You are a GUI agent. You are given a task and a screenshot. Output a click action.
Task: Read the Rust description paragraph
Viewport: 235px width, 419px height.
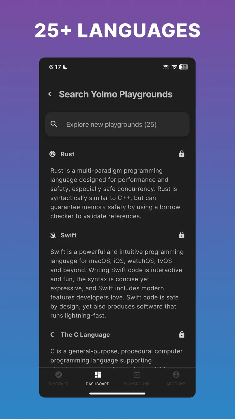[115, 193]
